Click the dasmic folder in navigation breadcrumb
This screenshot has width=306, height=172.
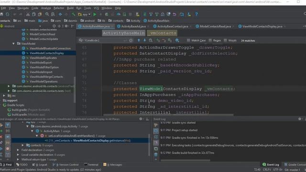pos(71,21)
